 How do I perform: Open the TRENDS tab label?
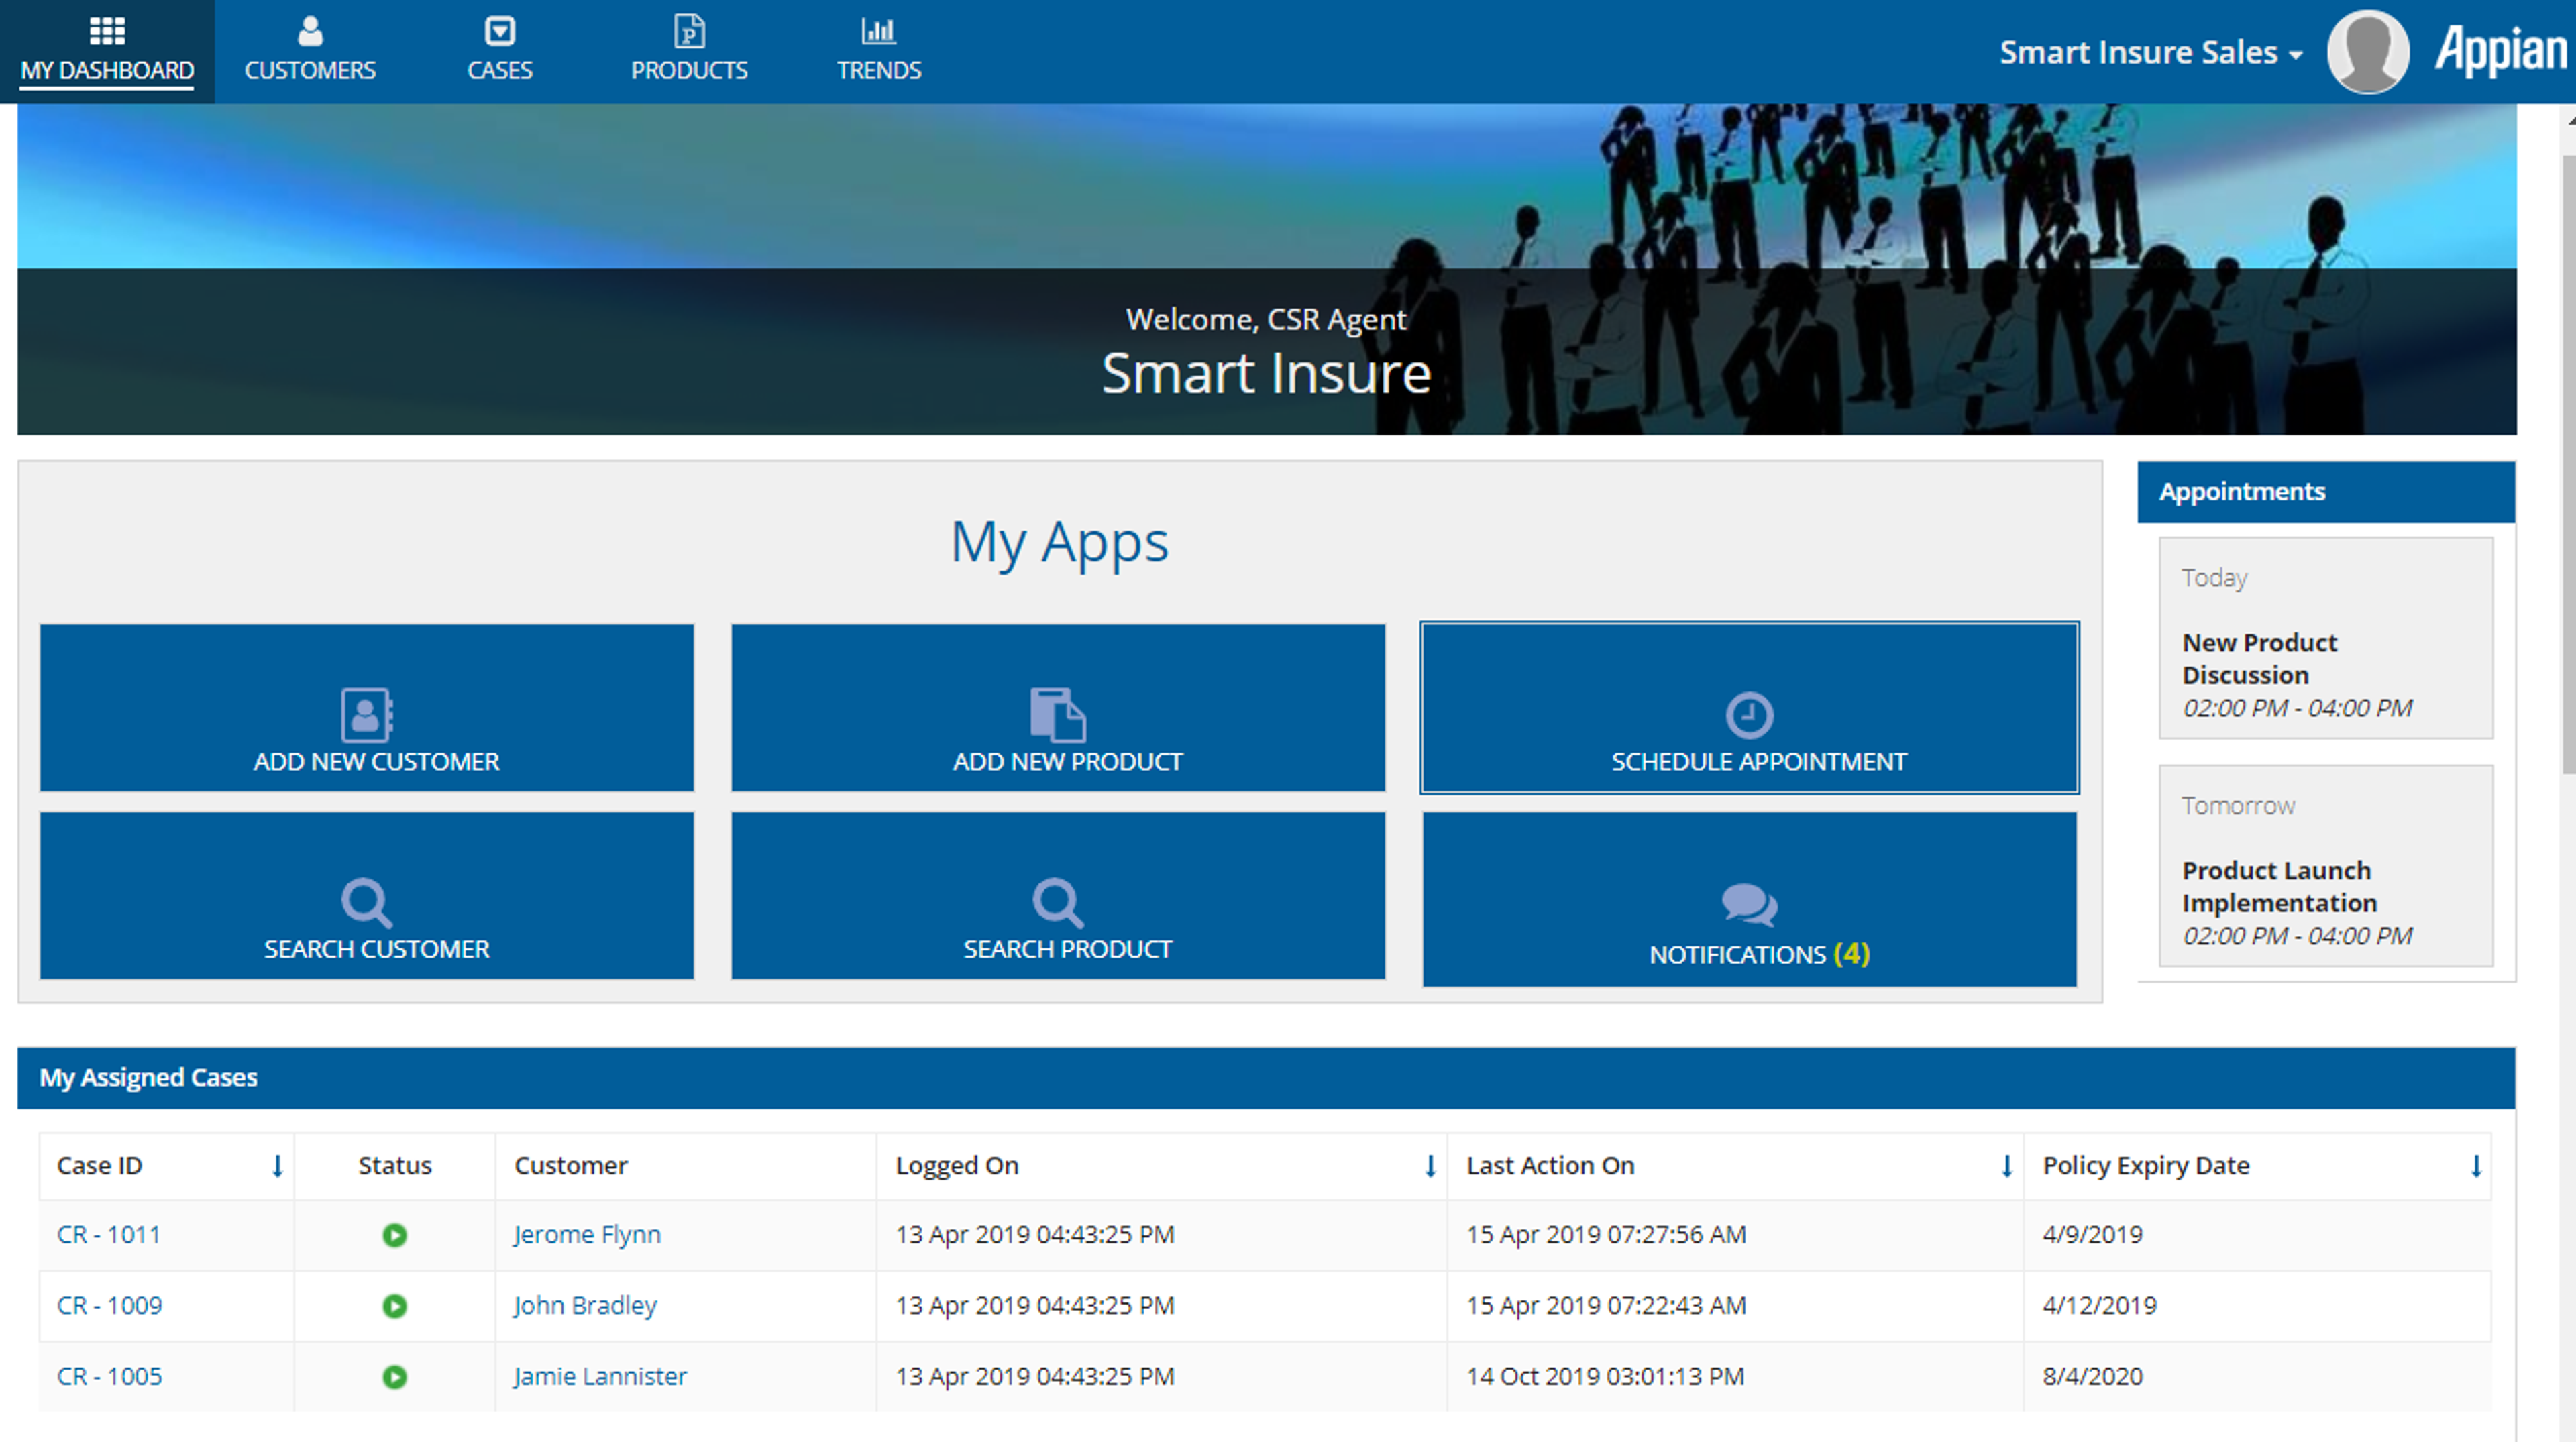coord(879,70)
